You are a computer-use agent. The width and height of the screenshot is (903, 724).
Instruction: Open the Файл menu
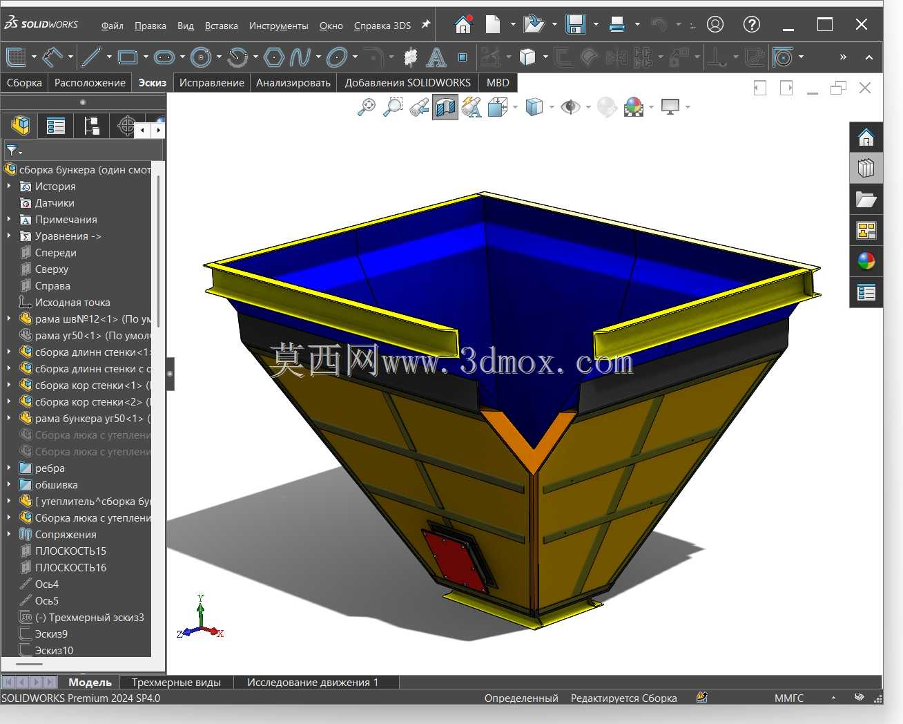(x=112, y=26)
